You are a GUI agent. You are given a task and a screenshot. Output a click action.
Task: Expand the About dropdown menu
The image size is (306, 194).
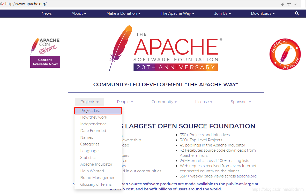point(79,13)
